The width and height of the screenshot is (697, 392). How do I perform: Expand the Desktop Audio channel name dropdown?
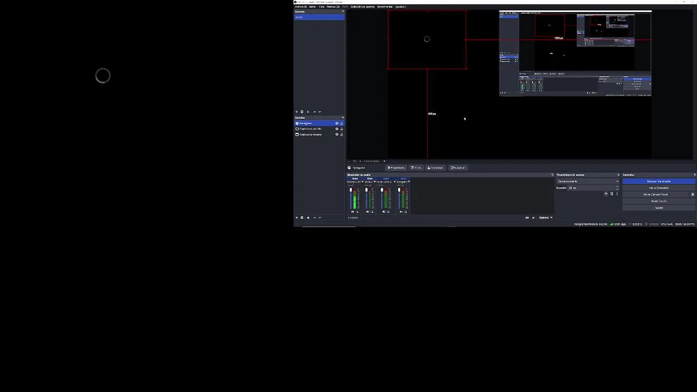(x=362, y=182)
